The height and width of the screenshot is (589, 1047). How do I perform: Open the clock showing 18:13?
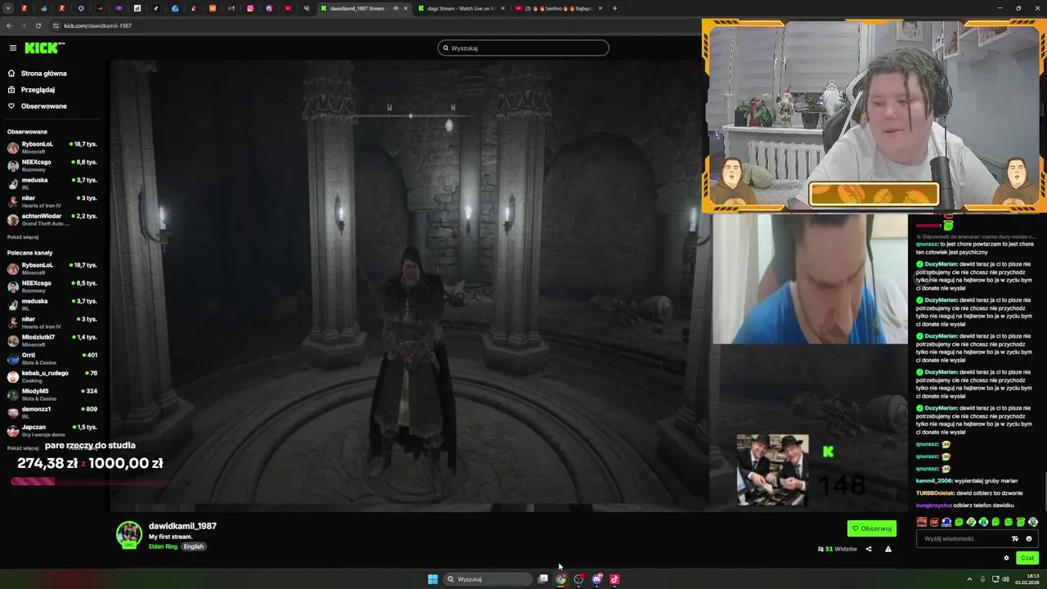click(x=1027, y=579)
